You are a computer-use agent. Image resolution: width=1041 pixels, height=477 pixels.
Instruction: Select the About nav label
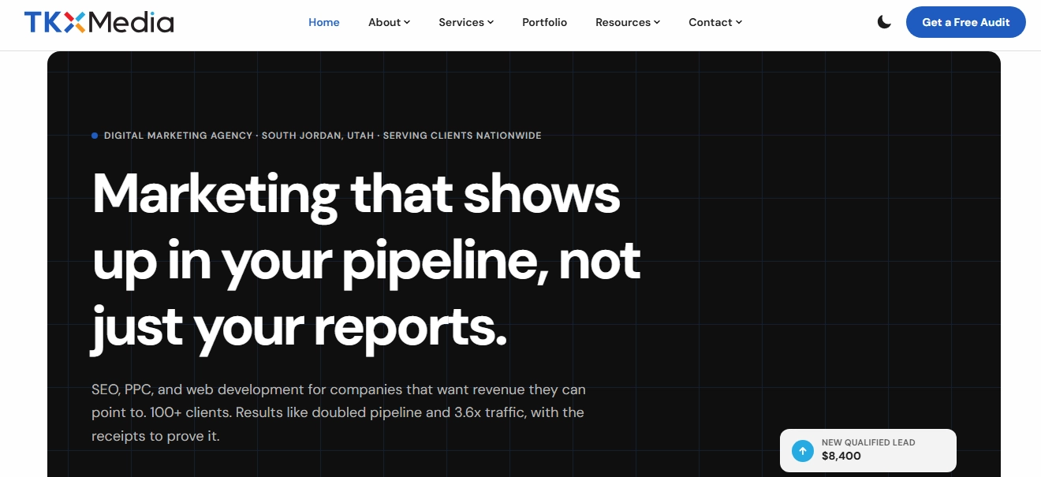385,22
